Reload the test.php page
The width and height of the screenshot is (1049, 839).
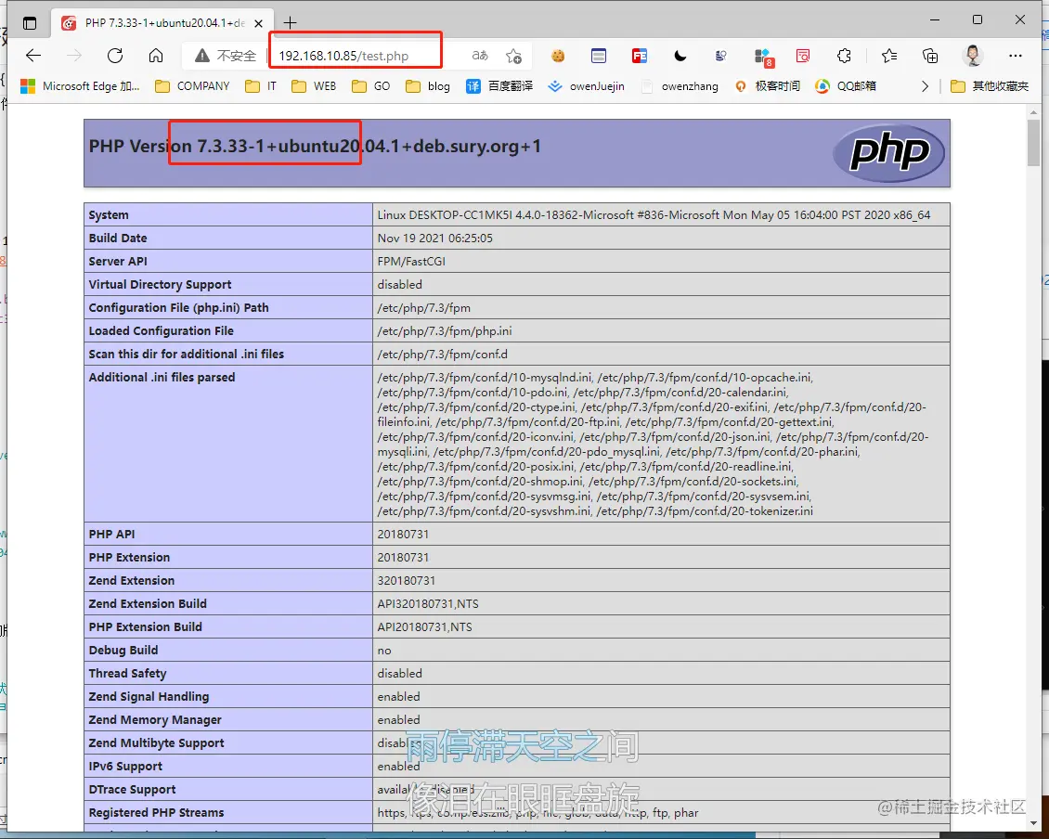pyautogui.click(x=115, y=56)
